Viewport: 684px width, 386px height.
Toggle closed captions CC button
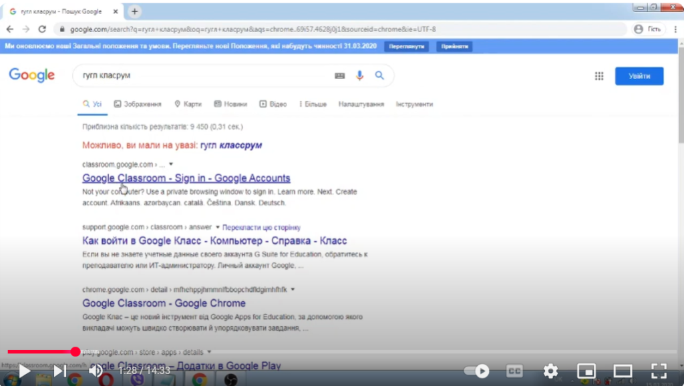tap(514, 371)
